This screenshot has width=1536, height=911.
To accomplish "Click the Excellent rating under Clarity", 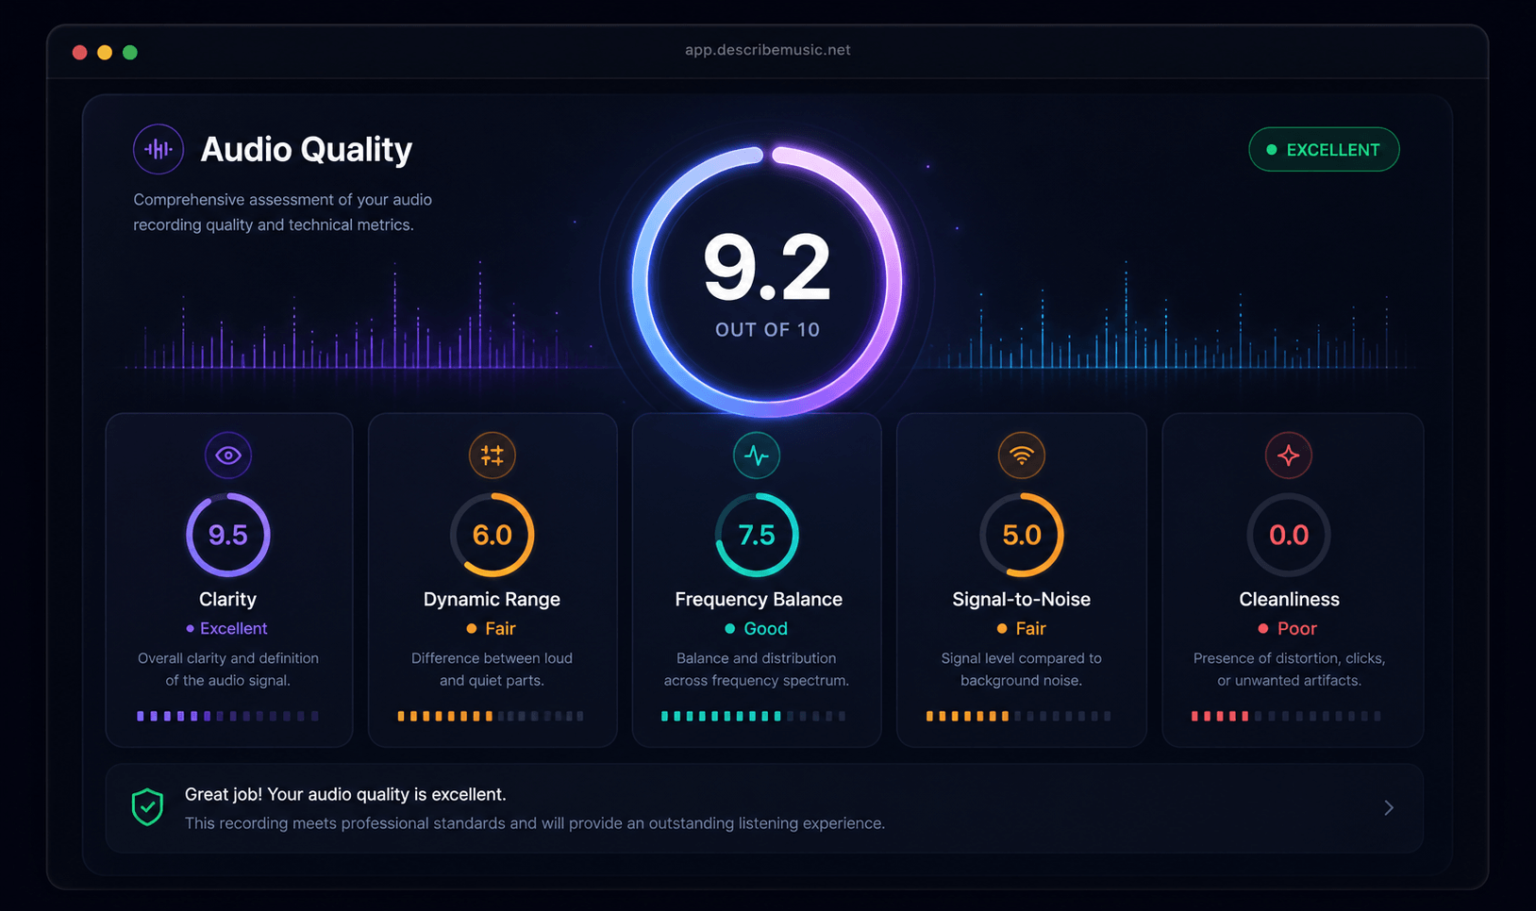I will pyautogui.click(x=226, y=628).
